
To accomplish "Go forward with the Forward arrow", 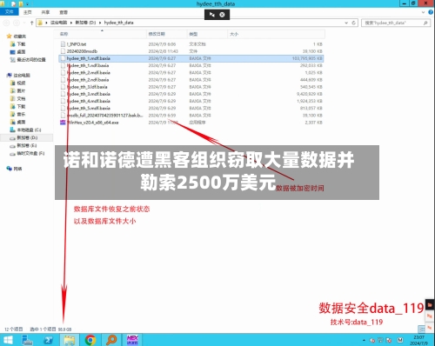I will coord(17,23).
